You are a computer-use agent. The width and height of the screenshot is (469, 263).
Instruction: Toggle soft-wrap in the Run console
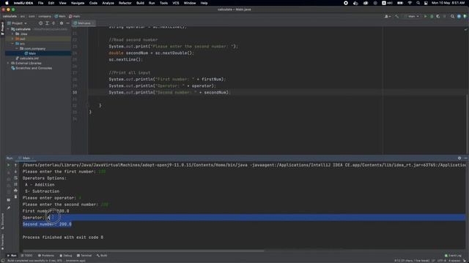coord(15,178)
